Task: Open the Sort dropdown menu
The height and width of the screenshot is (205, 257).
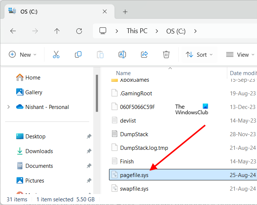Action: point(199,54)
